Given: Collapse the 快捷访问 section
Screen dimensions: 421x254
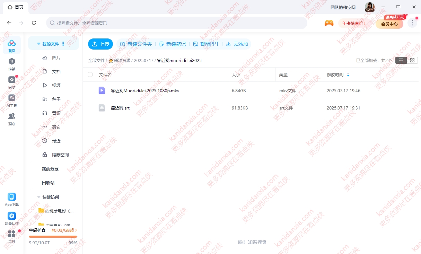Looking at the screenshot, I should tap(39, 197).
